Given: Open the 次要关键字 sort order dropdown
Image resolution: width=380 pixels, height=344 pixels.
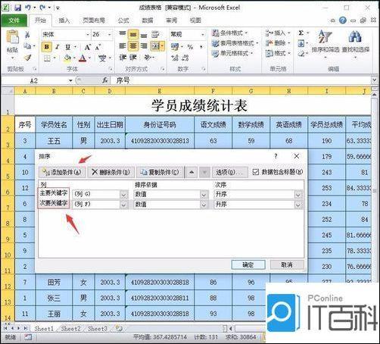Looking at the screenshot, I should (x=298, y=205).
